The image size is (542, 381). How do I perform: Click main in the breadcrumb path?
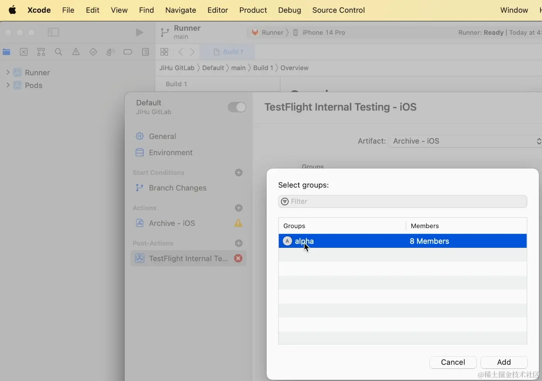(x=238, y=68)
